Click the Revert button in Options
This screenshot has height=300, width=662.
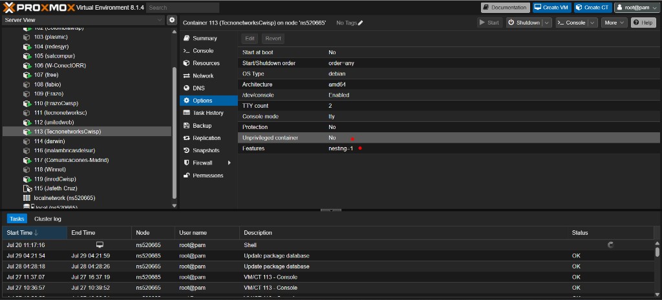(x=273, y=39)
